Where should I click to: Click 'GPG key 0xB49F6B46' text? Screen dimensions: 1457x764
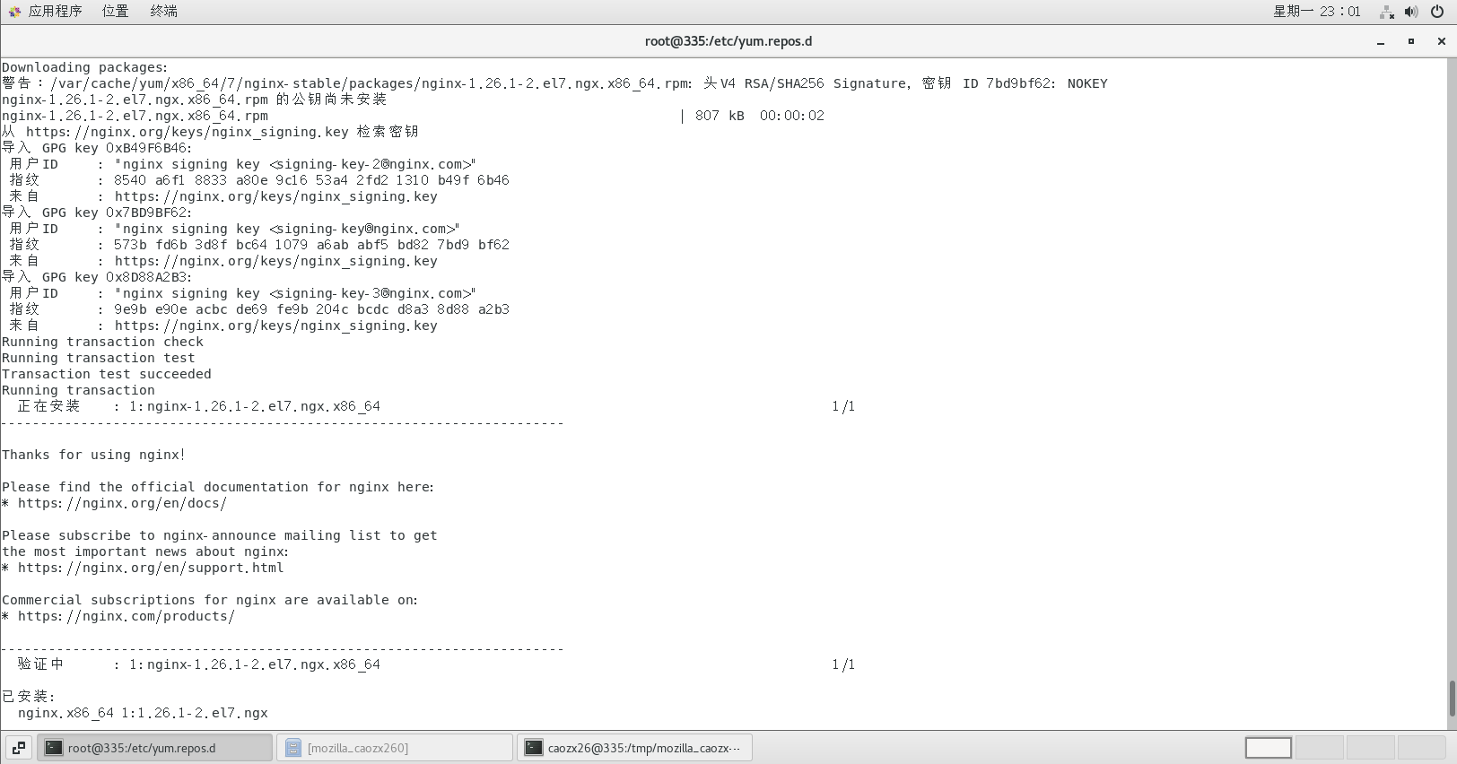(117, 148)
